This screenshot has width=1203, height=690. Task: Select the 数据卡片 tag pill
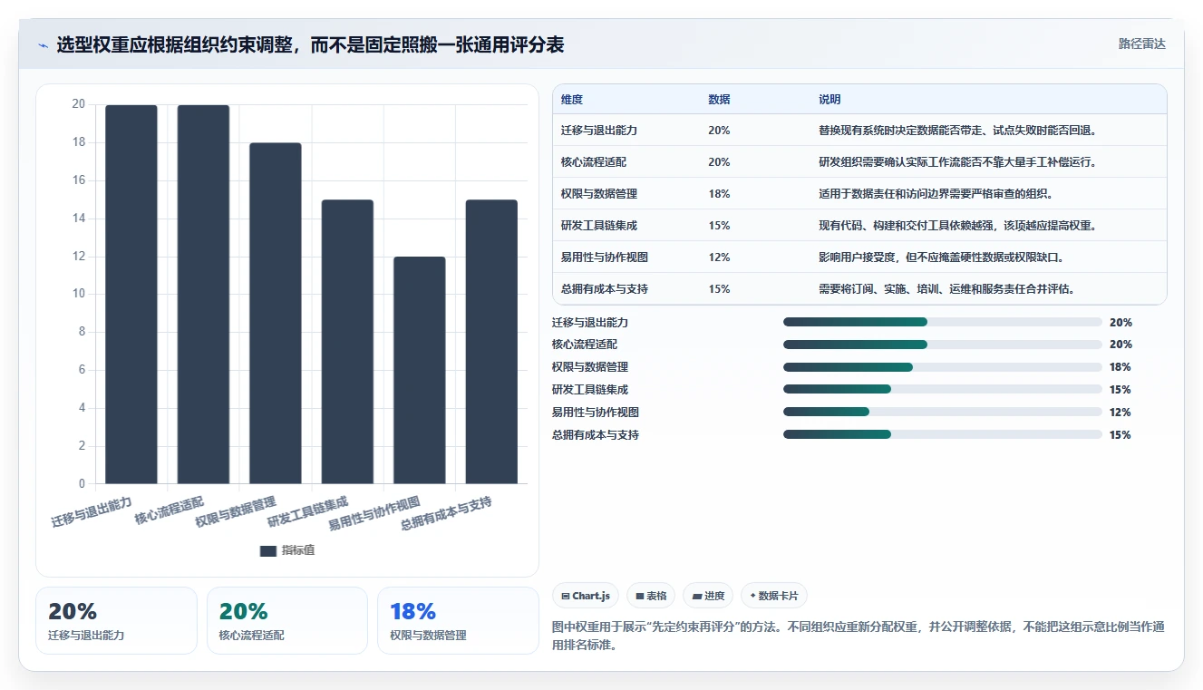point(773,596)
